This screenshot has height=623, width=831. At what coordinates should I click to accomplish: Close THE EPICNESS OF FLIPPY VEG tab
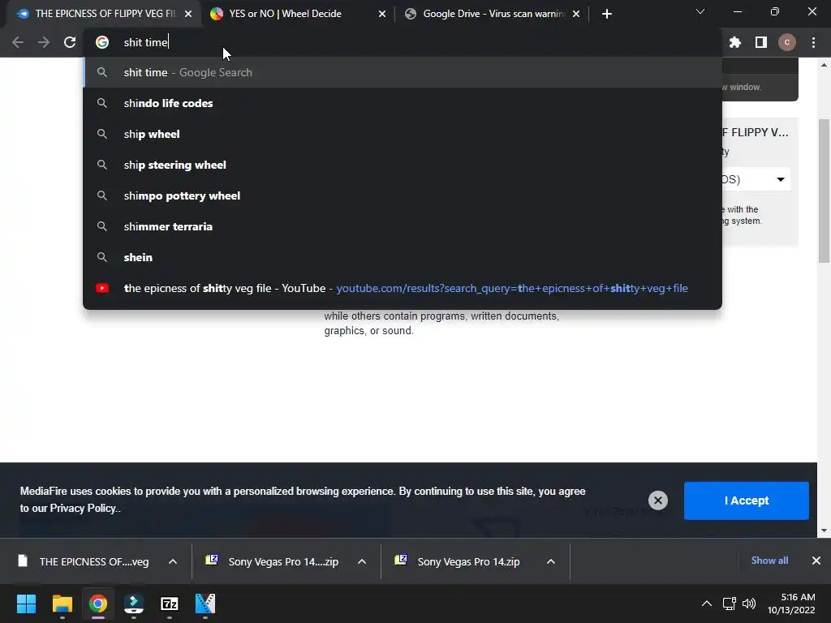[188, 14]
